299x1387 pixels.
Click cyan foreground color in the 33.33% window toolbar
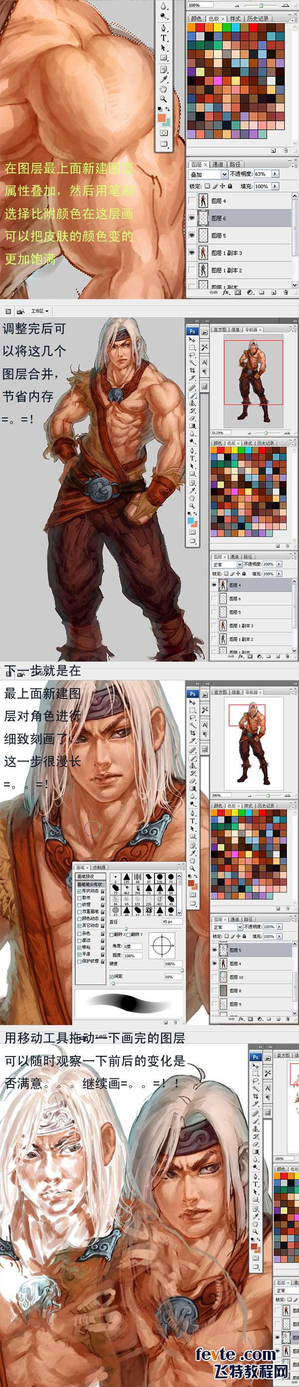191,521
